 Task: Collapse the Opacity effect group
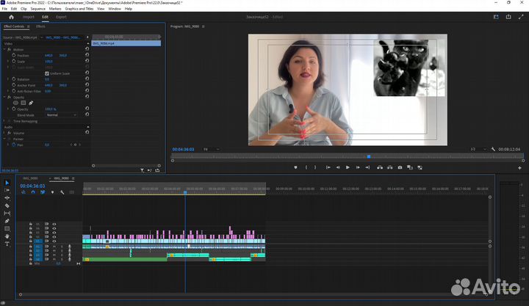(4, 97)
